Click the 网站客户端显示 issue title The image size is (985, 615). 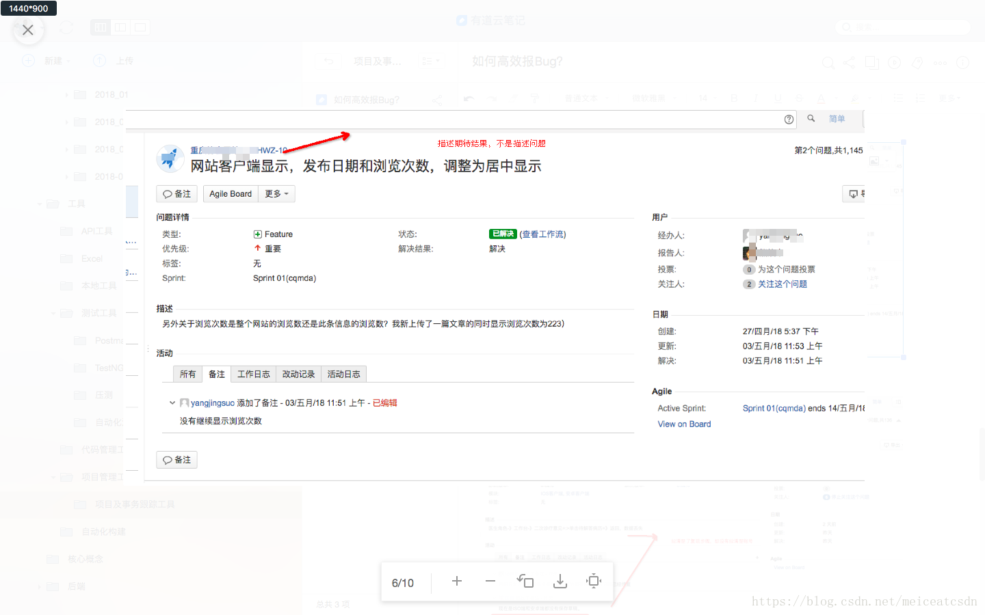[366, 166]
